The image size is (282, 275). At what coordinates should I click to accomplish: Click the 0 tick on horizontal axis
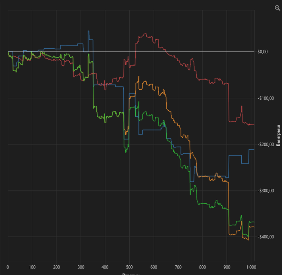[8, 267]
